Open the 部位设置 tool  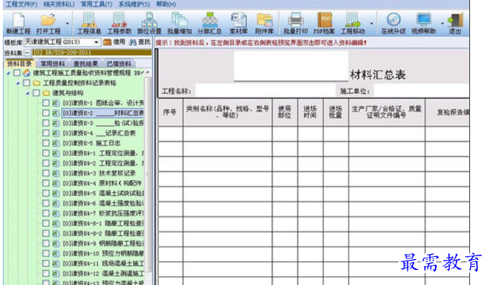coord(149,24)
